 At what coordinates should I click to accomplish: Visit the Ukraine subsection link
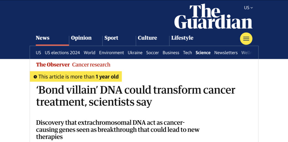(x=135, y=53)
